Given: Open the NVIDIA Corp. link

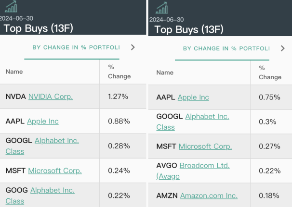Looking at the screenshot, I should [50, 97].
